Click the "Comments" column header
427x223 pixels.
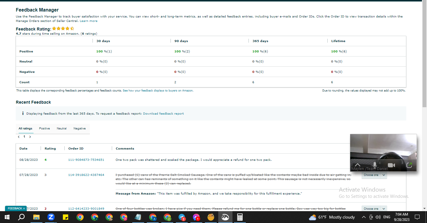125,149
